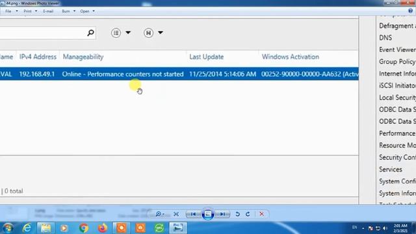416x234 pixels.
Task: Click the first orange recorder taskbar icon
Action: click(122, 228)
